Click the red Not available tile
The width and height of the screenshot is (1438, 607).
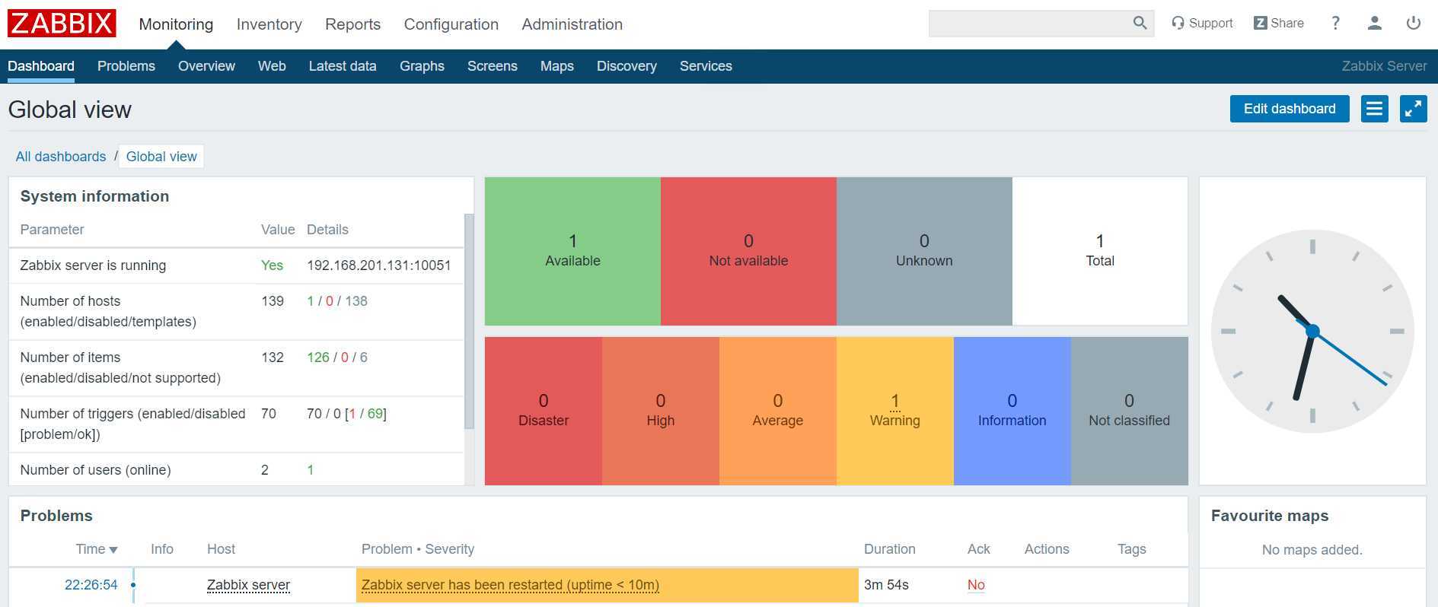click(x=748, y=251)
